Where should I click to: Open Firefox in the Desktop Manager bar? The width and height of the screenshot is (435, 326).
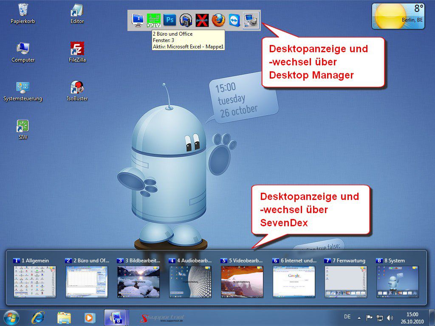tap(218, 20)
